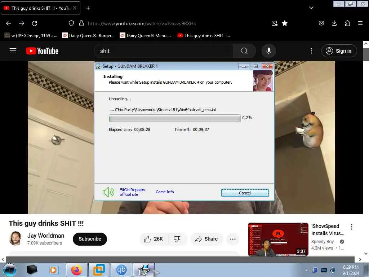Open the Dairy Queen Burger bookmark
This screenshot has width=369, height=277.
tap(89, 36)
